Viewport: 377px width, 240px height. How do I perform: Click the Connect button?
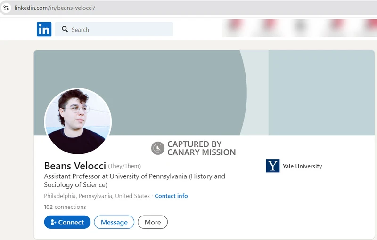67,222
